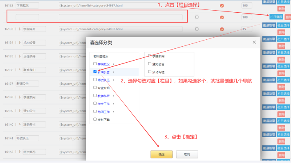Tick the 通知公告 subcategory checkbox
291x163 pixels.
[150, 63]
